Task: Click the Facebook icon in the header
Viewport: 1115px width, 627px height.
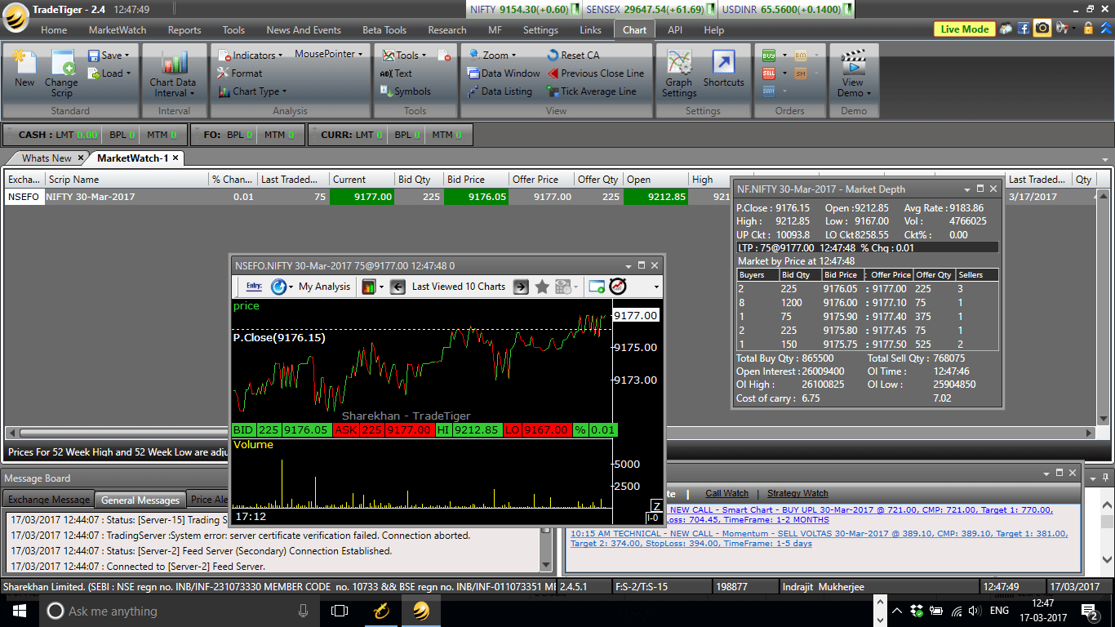Action: point(1023,29)
